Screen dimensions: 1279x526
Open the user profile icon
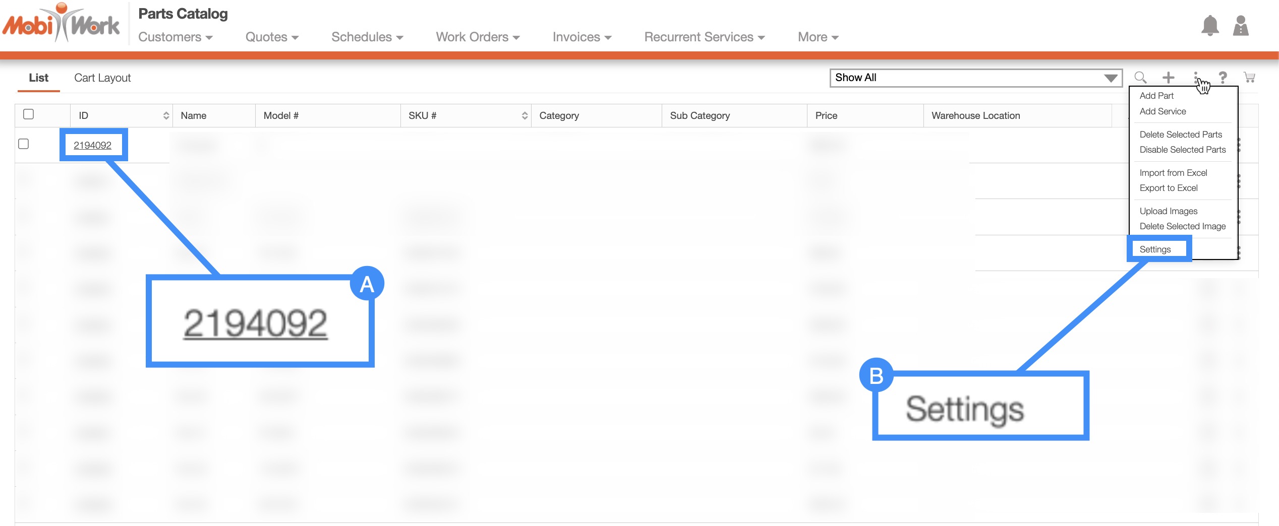tap(1240, 26)
